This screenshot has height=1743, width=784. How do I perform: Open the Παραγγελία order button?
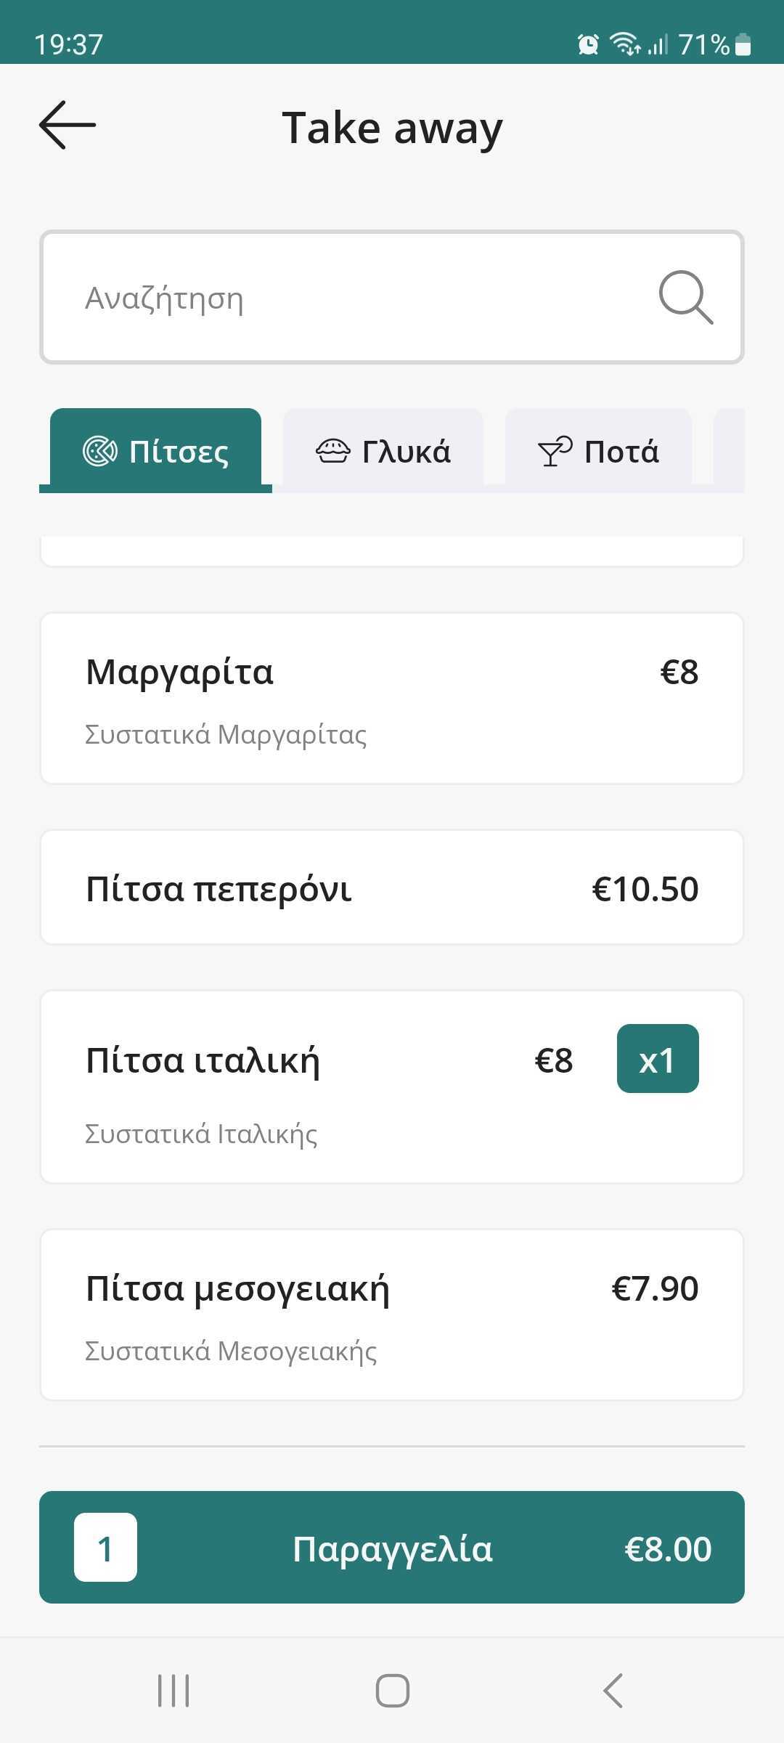[x=392, y=1548]
